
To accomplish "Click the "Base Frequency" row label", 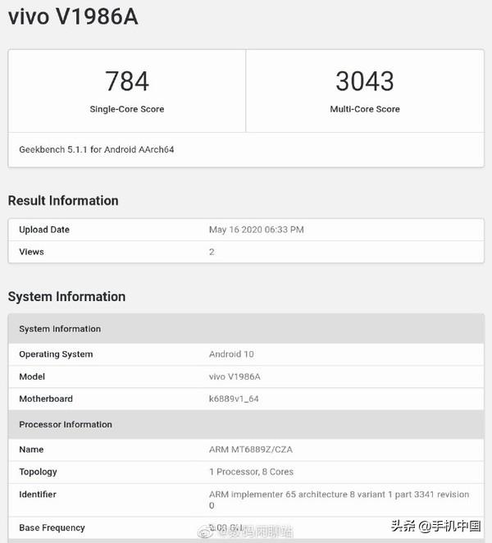I will coord(52,527).
